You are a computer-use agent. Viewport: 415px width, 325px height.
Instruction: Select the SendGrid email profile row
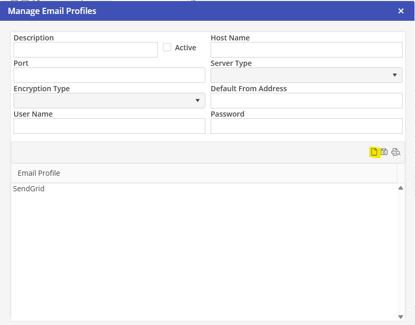(29, 189)
